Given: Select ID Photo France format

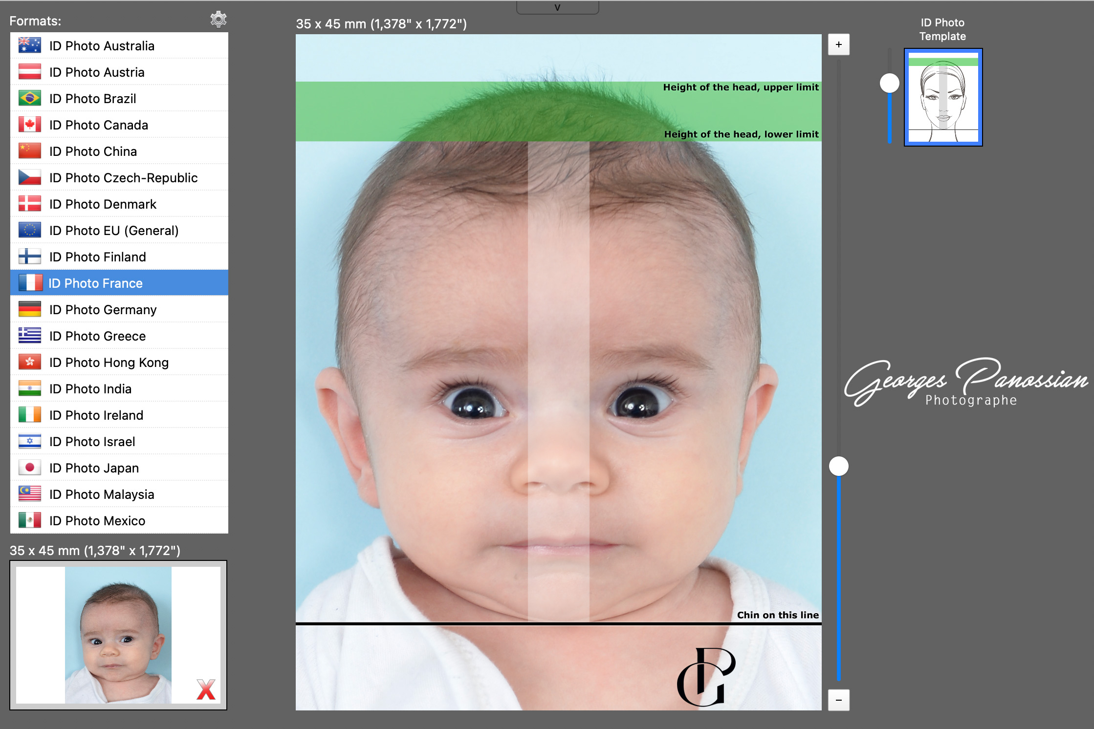Looking at the screenshot, I should [119, 283].
